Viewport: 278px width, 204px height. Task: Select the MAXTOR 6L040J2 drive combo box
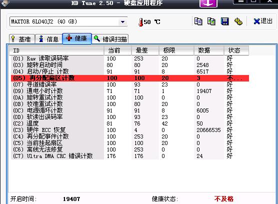click(68, 22)
